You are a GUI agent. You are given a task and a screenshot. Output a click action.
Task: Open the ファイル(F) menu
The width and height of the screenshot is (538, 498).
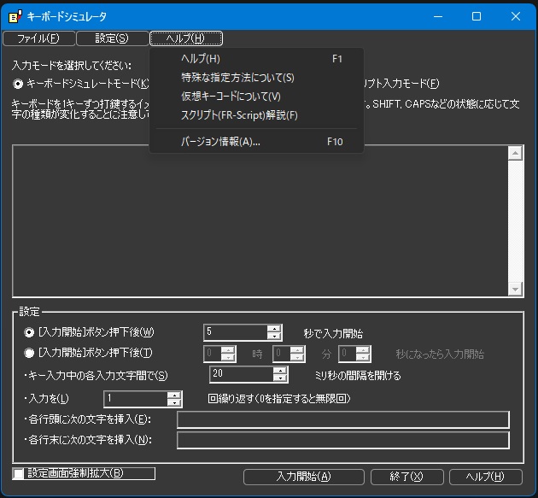tap(38, 38)
